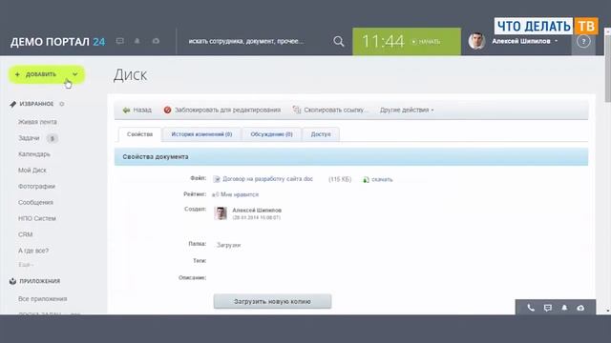Select the Свойства tab

tap(139, 134)
